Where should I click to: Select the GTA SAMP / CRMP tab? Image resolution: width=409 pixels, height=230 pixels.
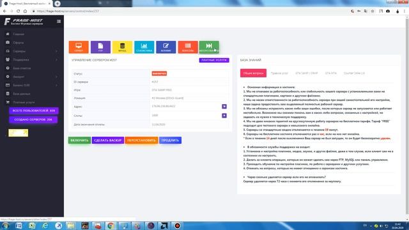click(307, 73)
